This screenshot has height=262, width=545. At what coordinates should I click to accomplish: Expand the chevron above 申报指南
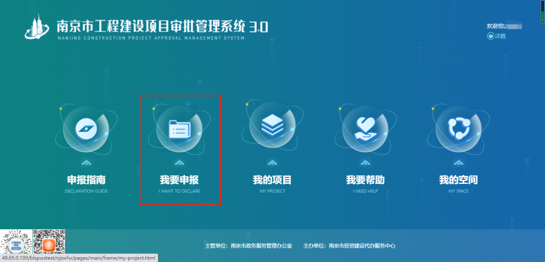pos(86,163)
